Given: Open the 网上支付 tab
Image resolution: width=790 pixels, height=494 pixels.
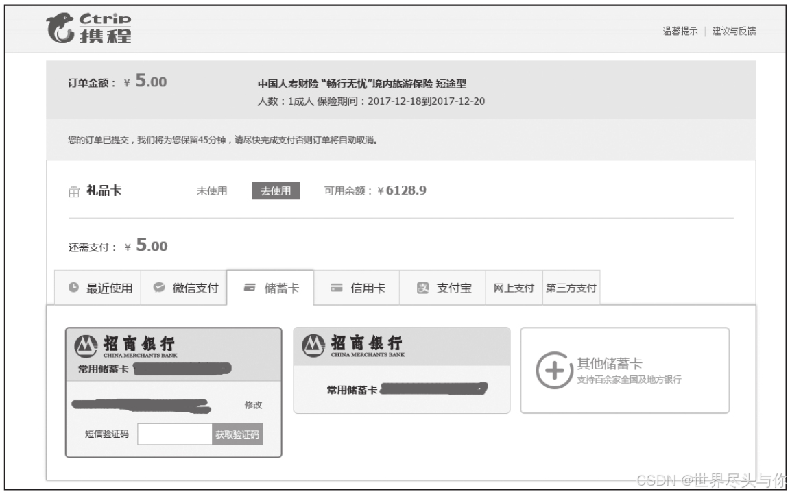Looking at the screenshot, I should [x=514, y=288].
